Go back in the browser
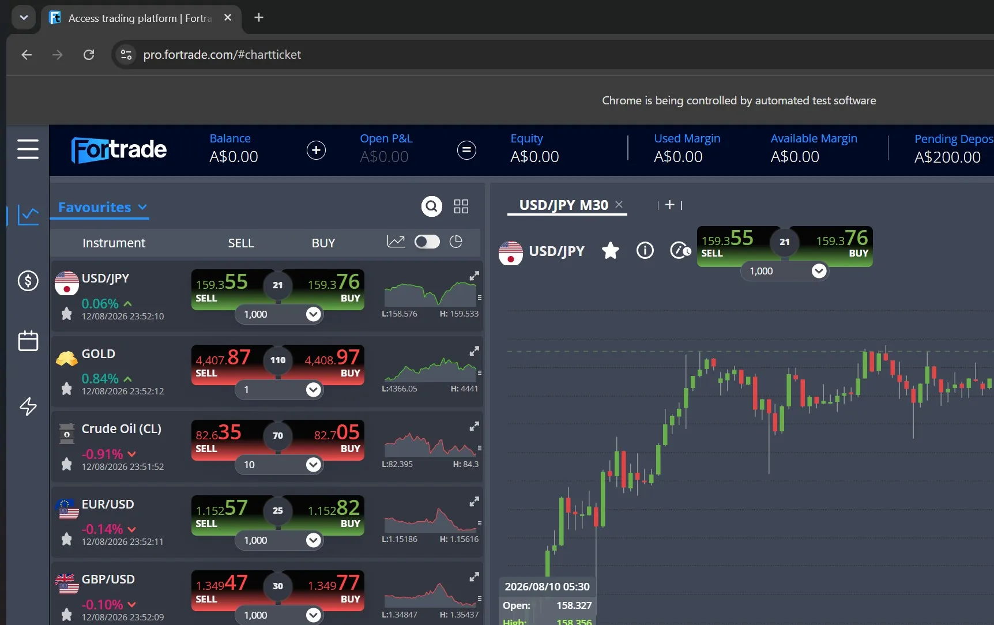This screenshot has width=994, height=625. pos(27,55)
